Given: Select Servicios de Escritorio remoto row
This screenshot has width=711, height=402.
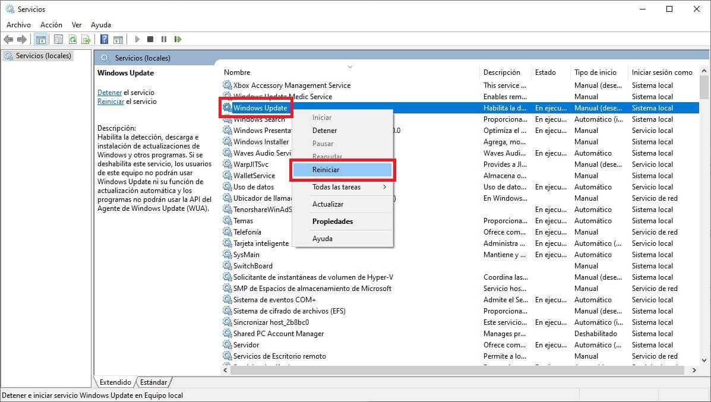Looking at the screenshot, I should (x=460, y=356).
